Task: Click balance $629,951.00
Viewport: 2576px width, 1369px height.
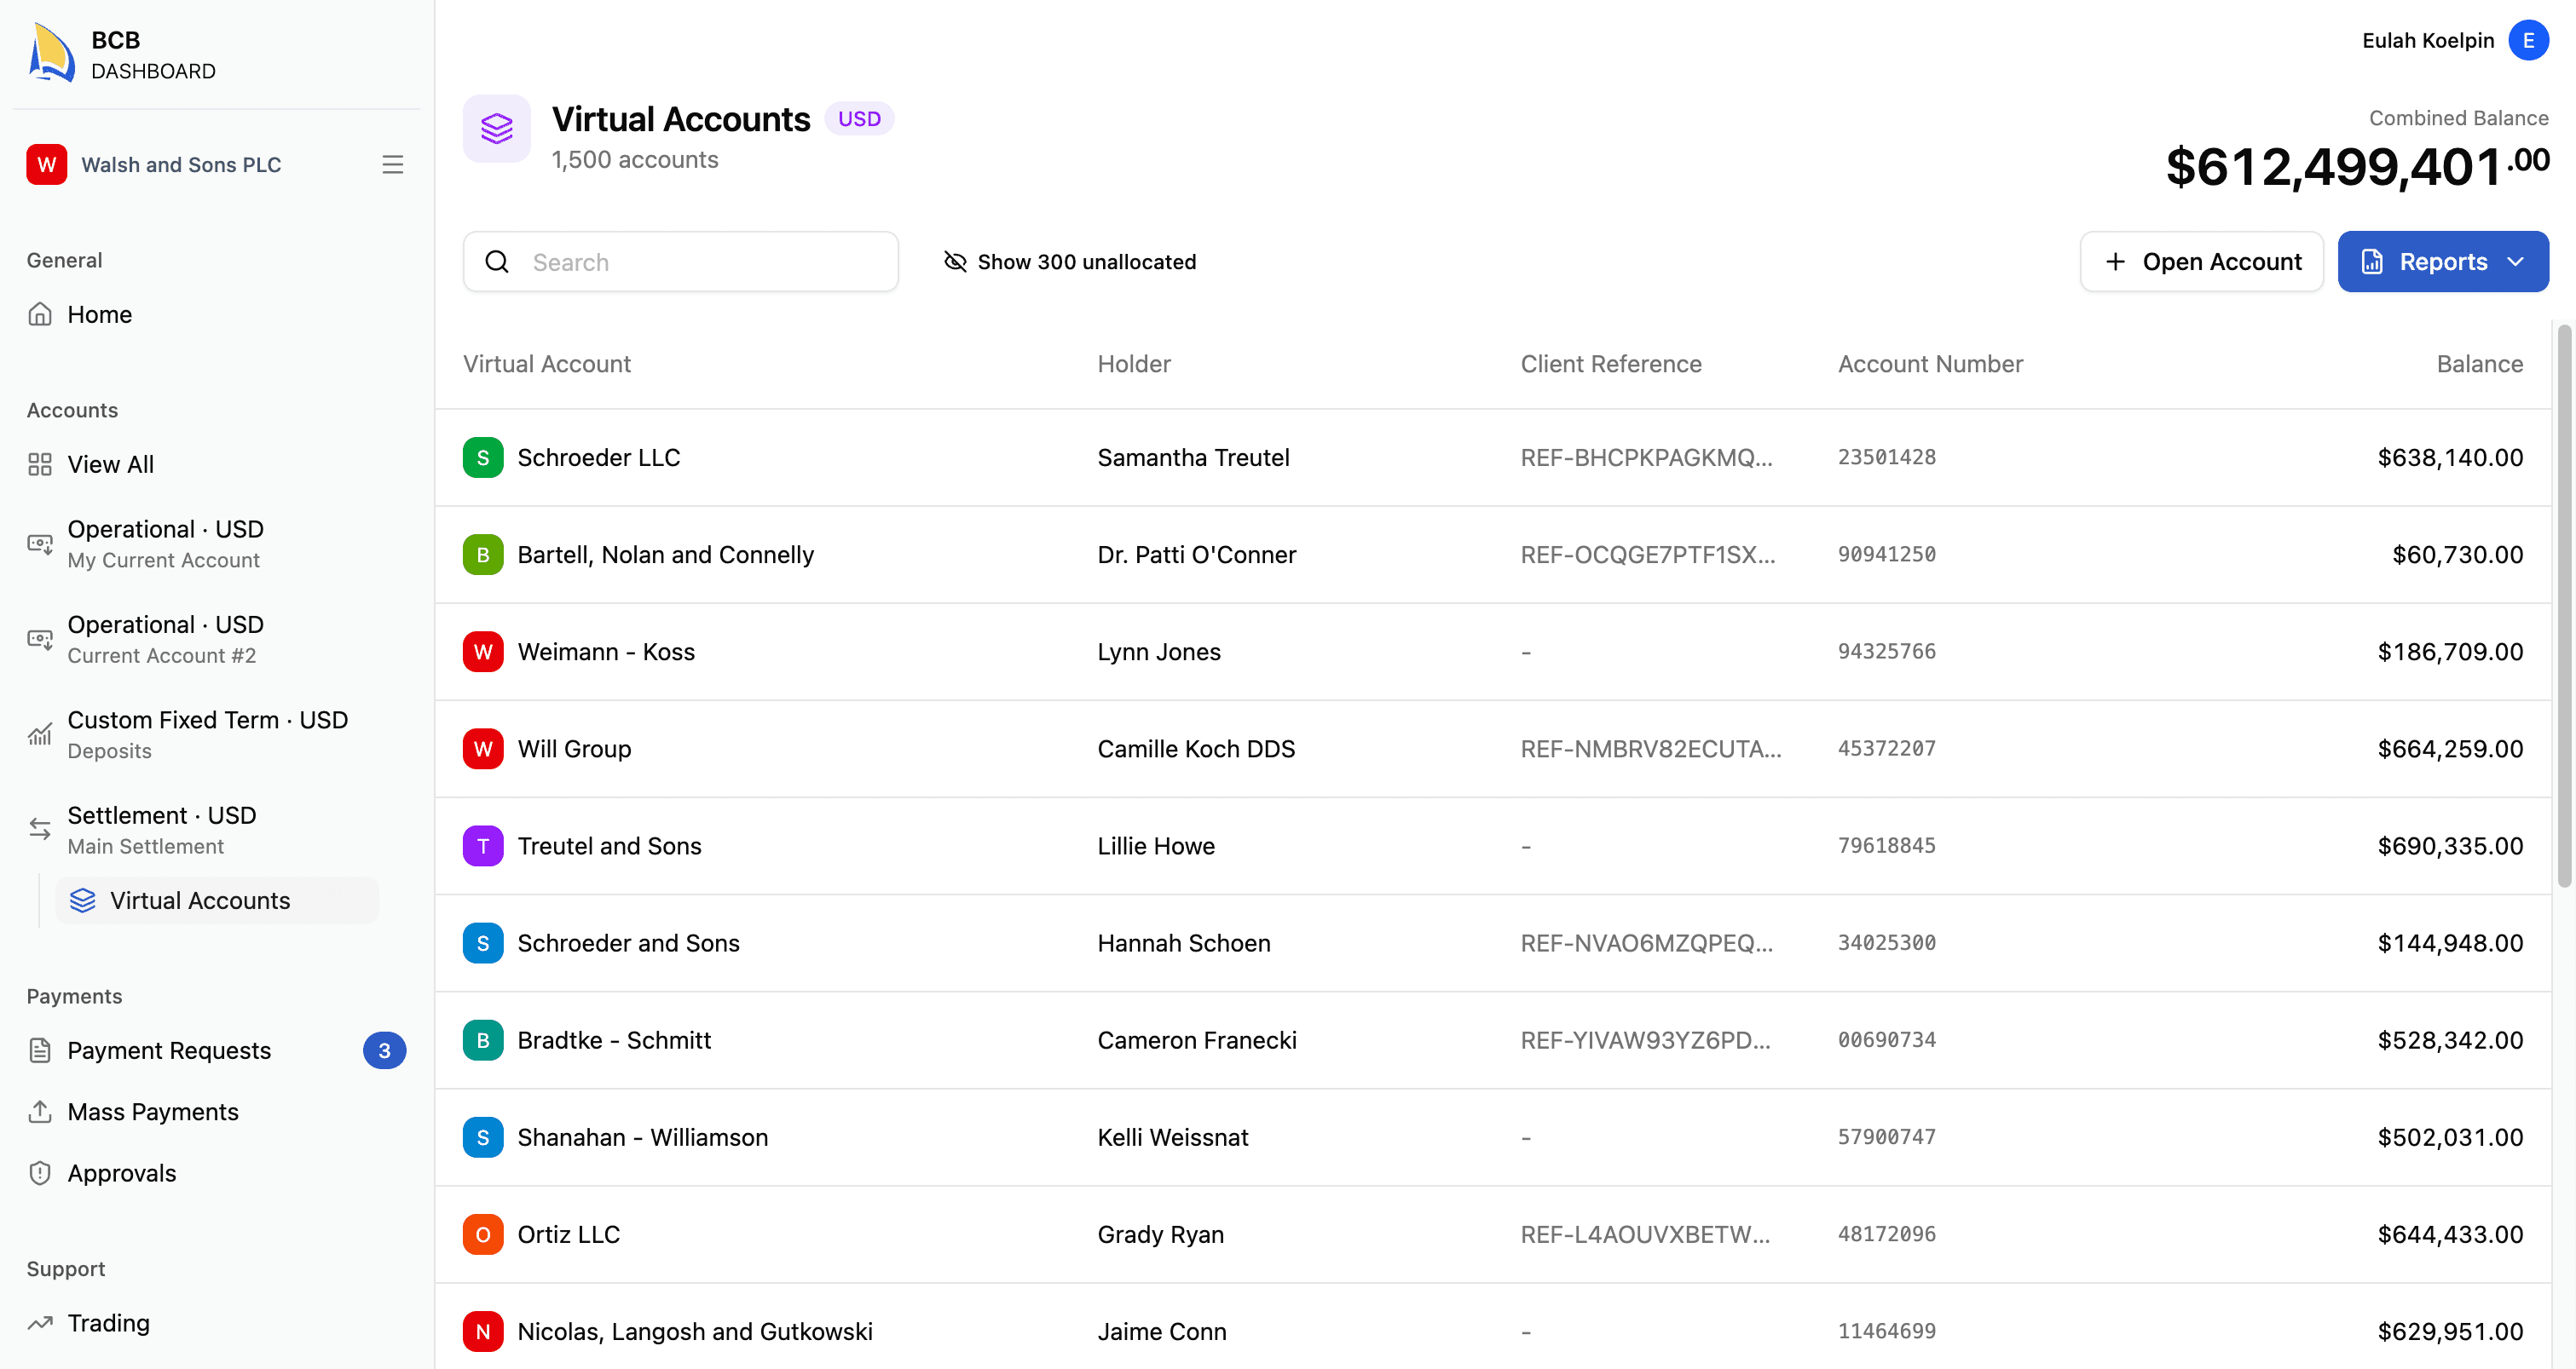Action: coord(2450,1332)
